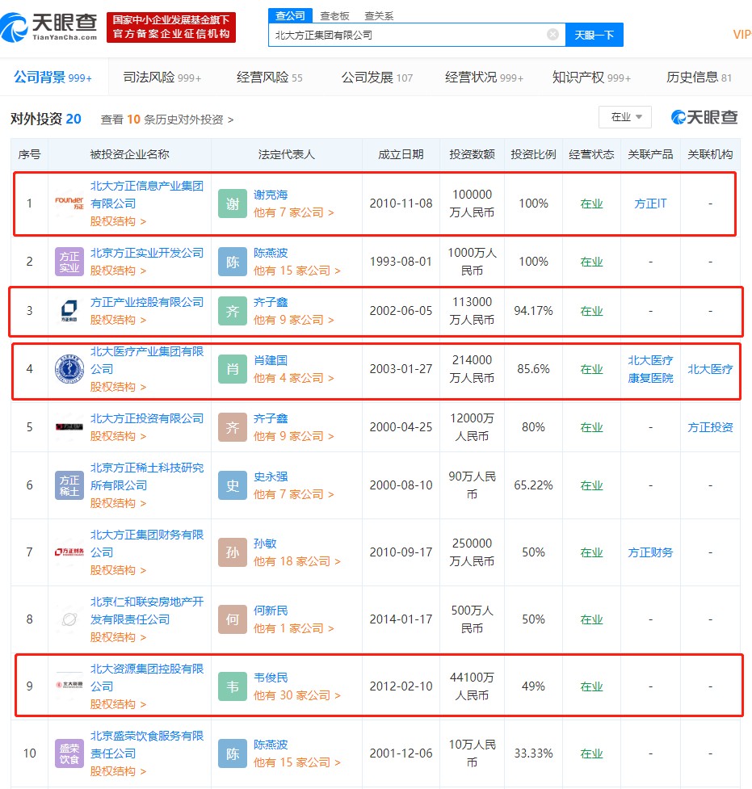752x789 pixels.
Task: Select the 查老板 search mode tab
Action: pyautogui.click(x=334, y=15)
